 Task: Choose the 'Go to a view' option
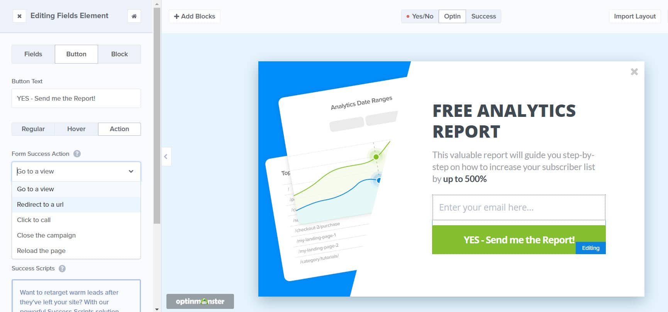point(76,189)
